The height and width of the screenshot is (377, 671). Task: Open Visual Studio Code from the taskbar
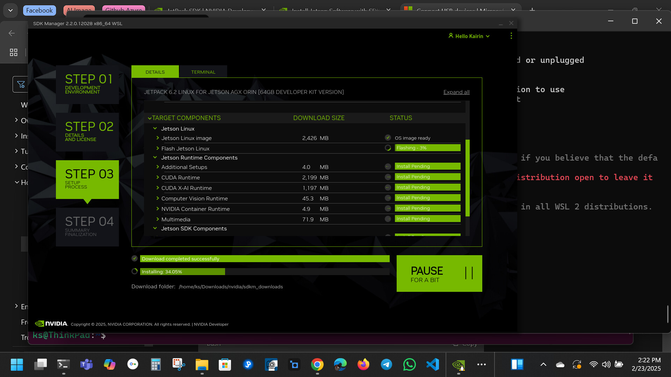point(433,365)
